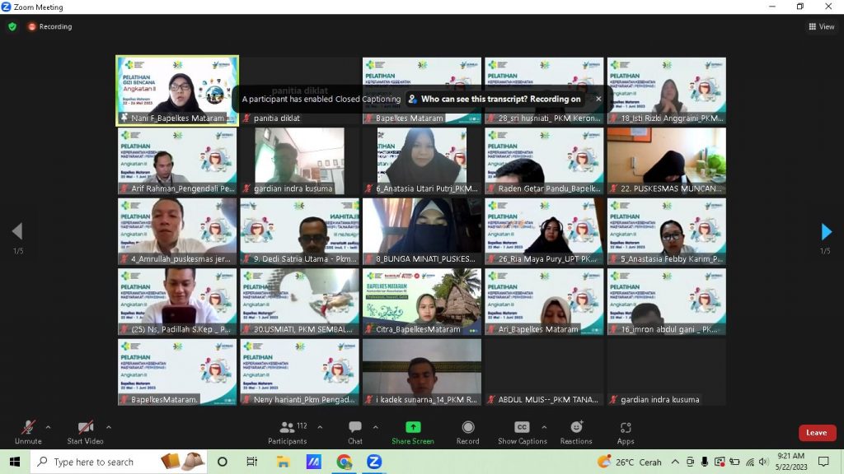Select i kadek sunarna_14 video tile
The image size is (844, 474).
point(422,372)
